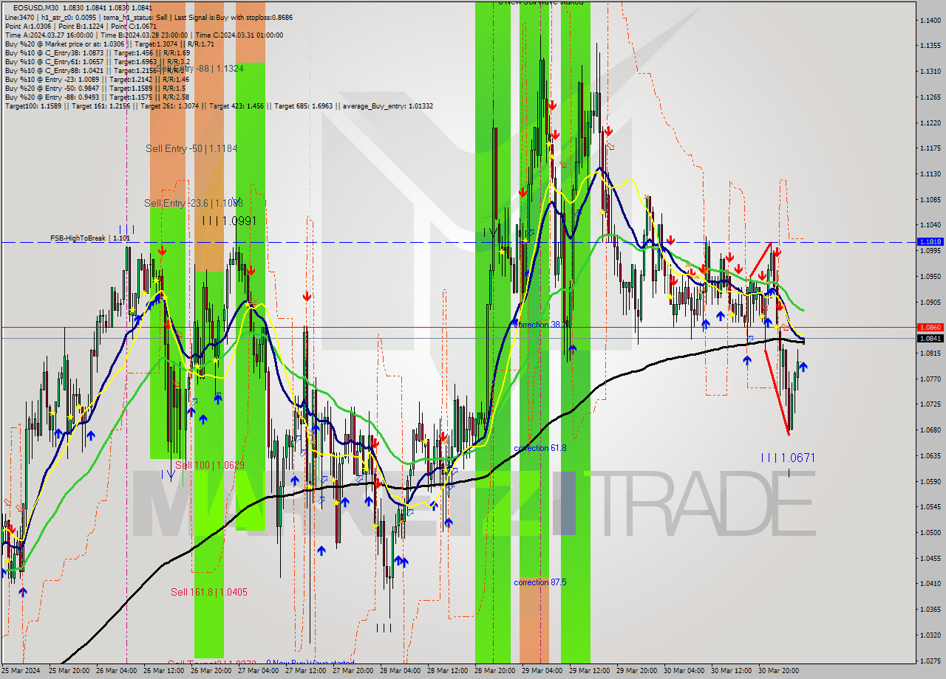Click the 'Buy %10 @ C_Entry61' line
The image size is (946, 679).
97,61
